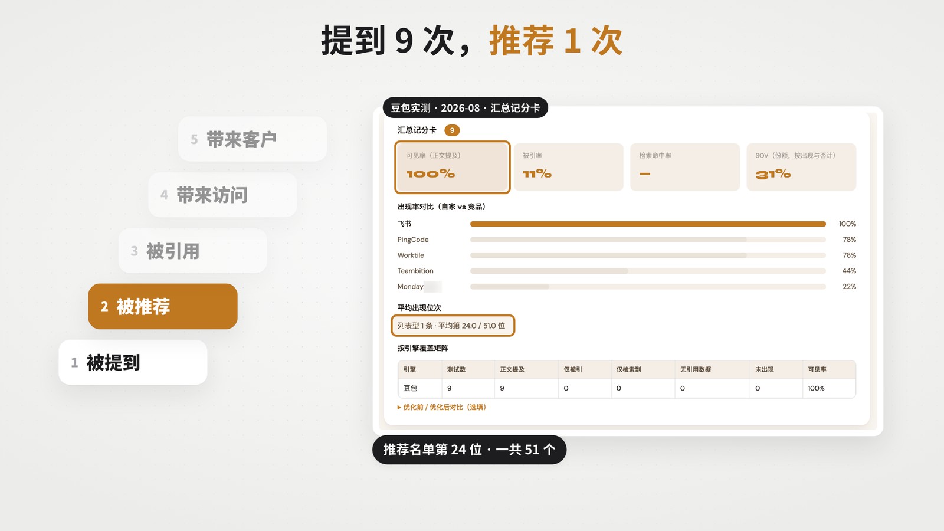The height and width of the screenshot is (531, 944).
Task: Click the 平均出现位次 heading
Action: tap(419, 308)
